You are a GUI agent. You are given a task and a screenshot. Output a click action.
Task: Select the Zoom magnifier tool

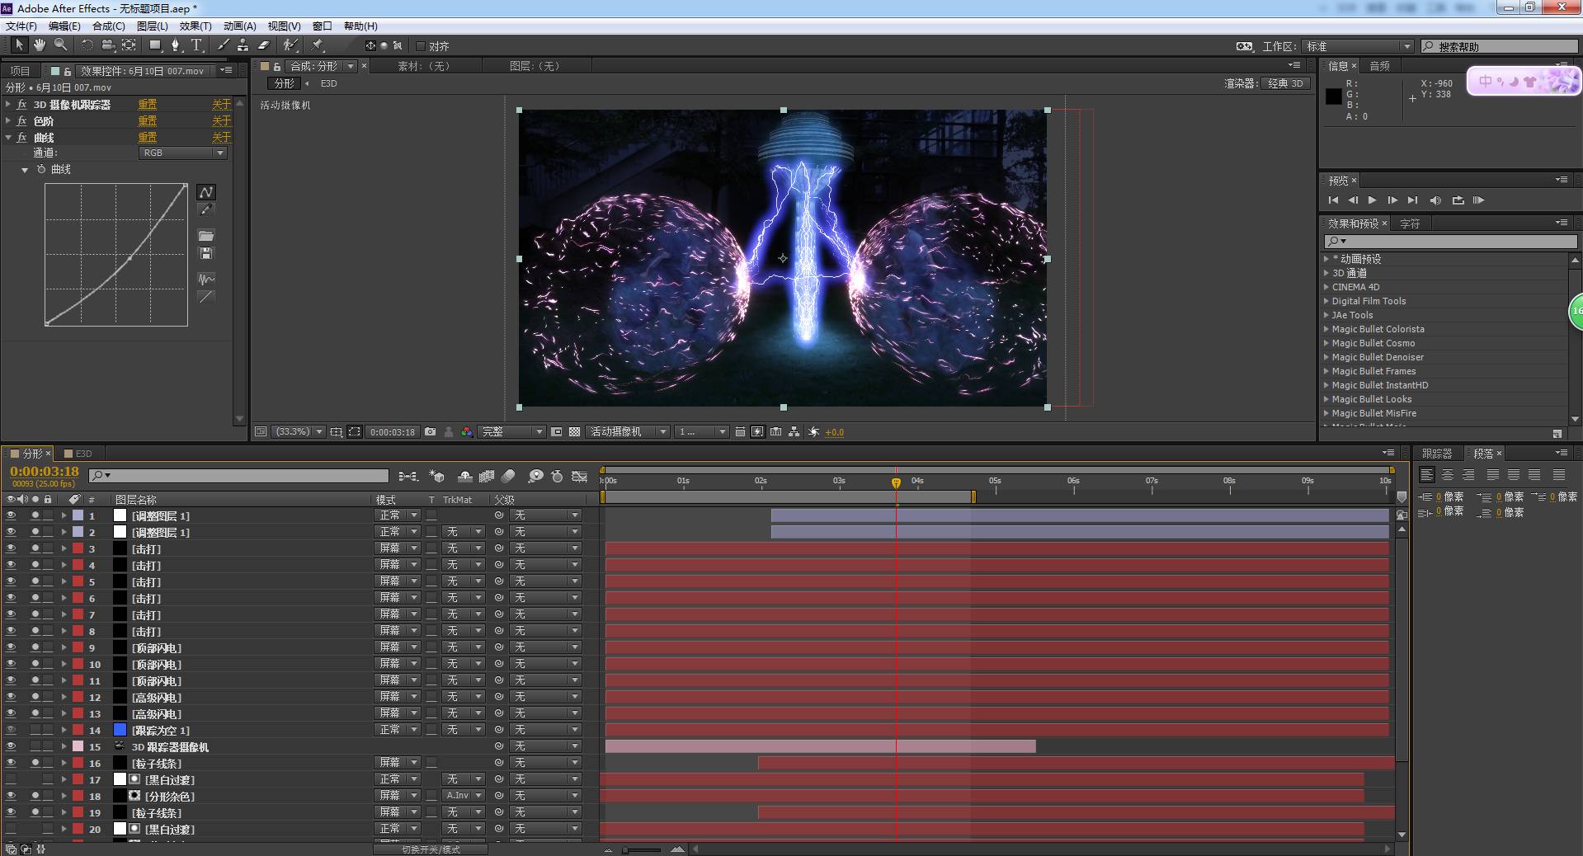(60, 45)
